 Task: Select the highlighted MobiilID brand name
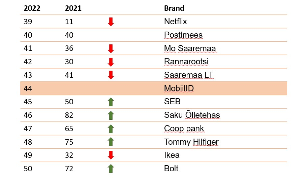point(179,88)
